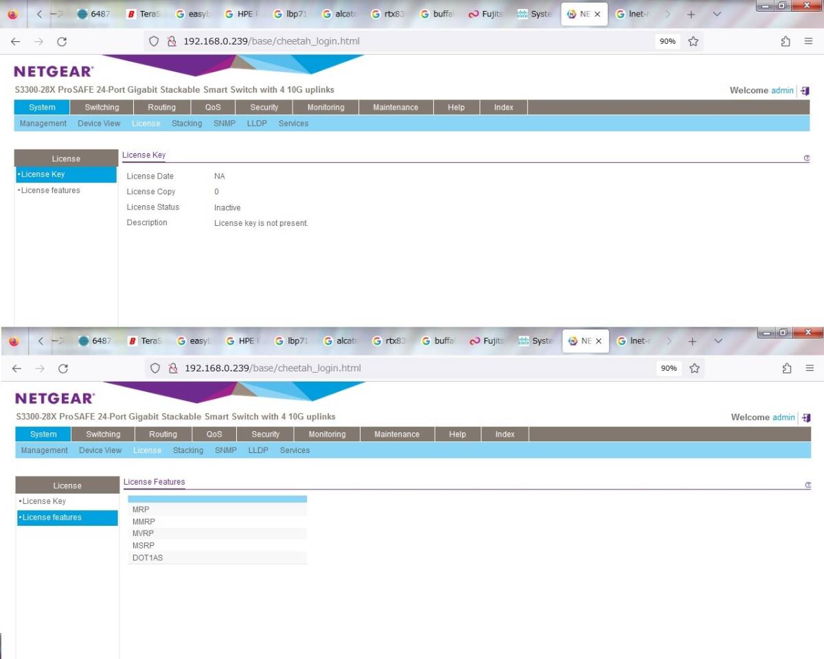Click the MSRP feature row
The height and width of the screenshot is (659, 824).
tap(217, 546)
